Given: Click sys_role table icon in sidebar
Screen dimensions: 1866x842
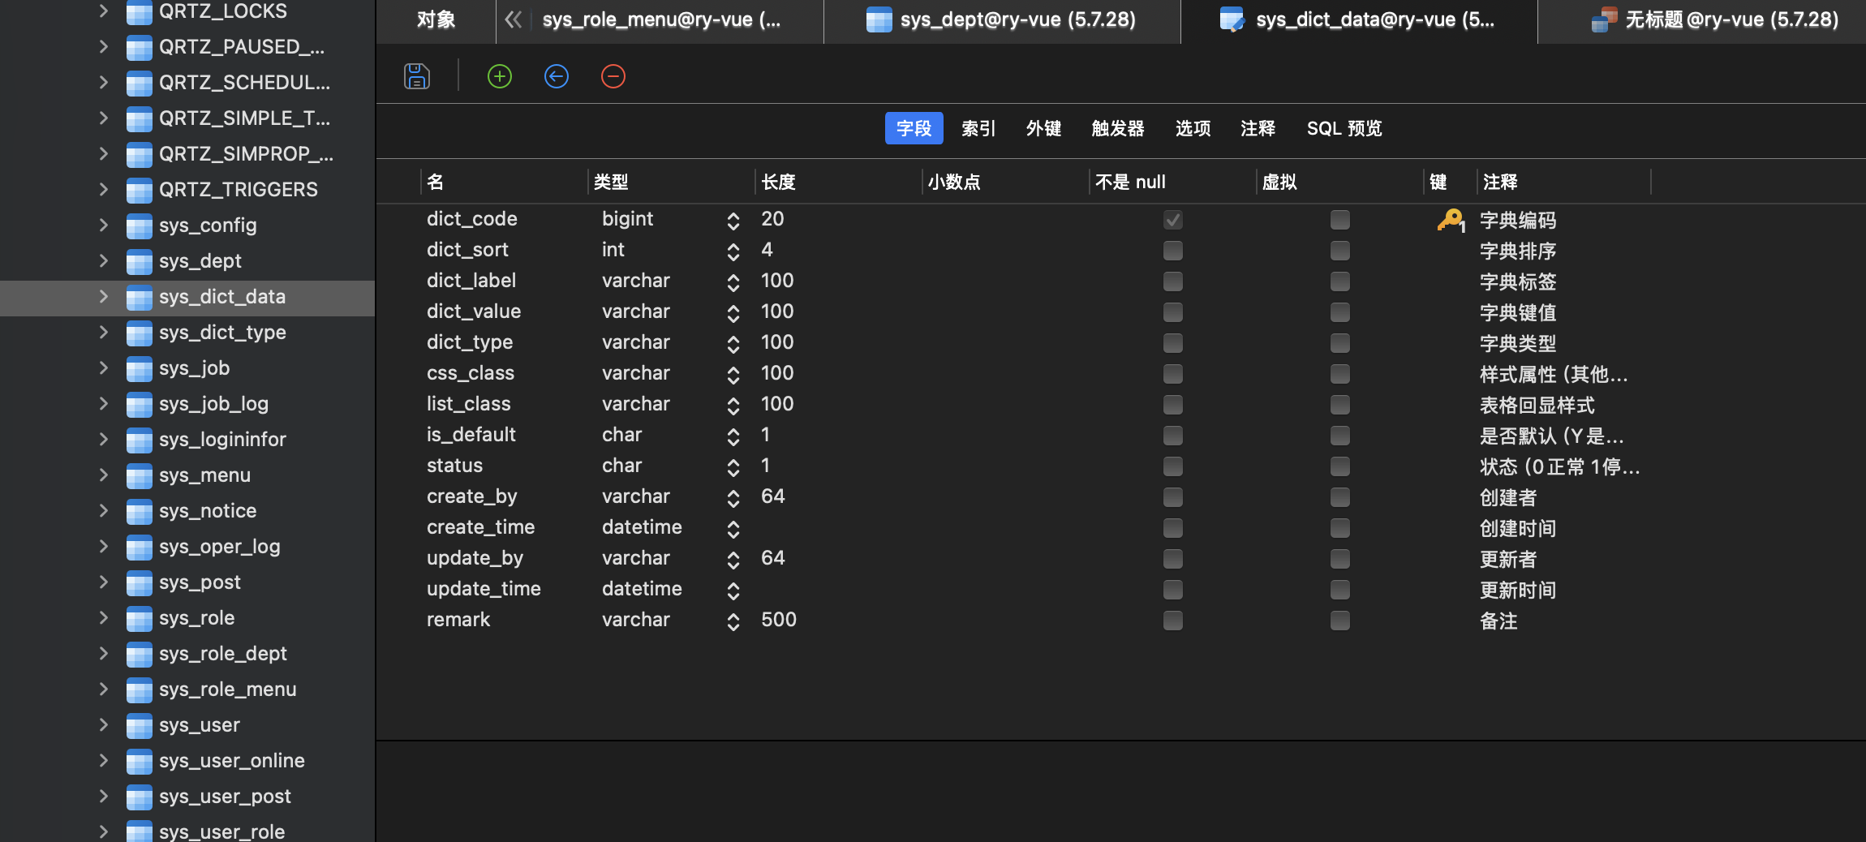Looking at the screenshot, I should point(140,619).
